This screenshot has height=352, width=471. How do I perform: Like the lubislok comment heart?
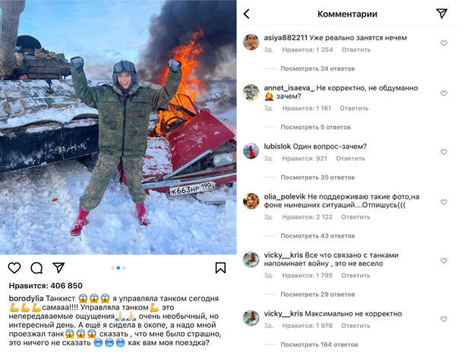tap(444, 152)
